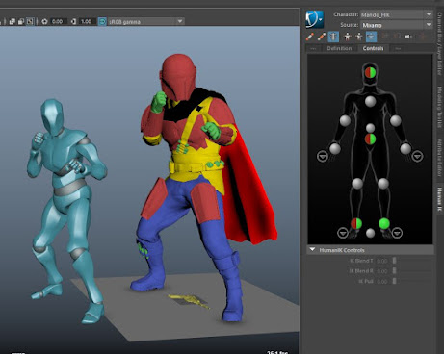Open the Attribute Editor side tab

tap(440, 158)
